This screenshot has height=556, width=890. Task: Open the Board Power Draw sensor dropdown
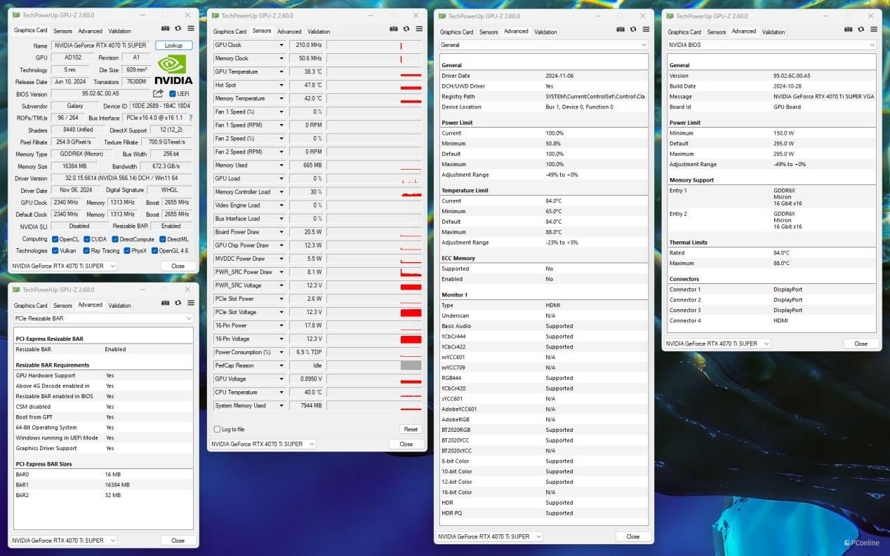pyautogui.click(x=281, y=232)
